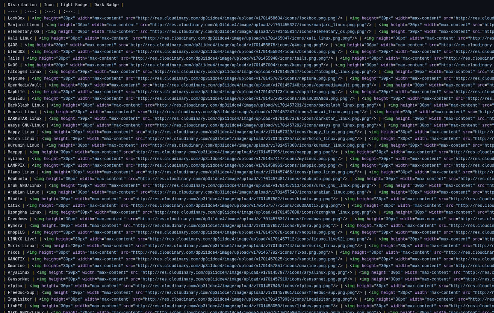This screenshot has width=494, height=313.
Task: Click the 'Happy Linux' name at row start
Action: pos(21,132)
